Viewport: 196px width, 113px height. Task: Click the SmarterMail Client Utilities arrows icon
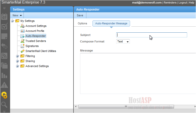[x=22, y=51]
